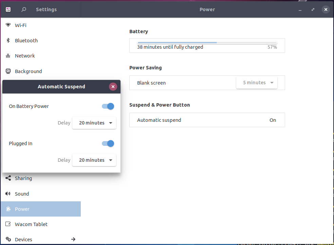Viewport: 334px width, 245px height.
Task: Select Wi-Fi in the settings sidebar
Action: coord(41,25)
